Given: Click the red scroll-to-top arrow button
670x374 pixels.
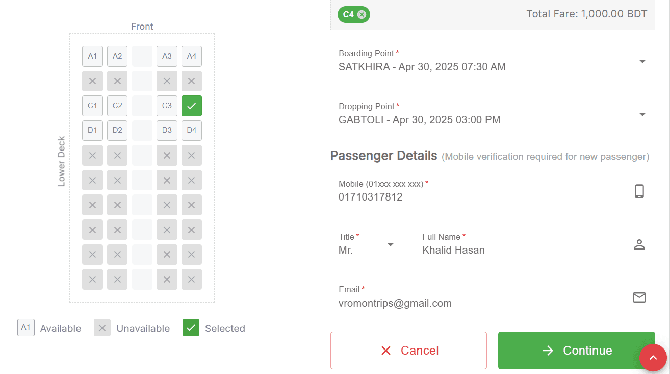Looking at the screenshot, I should tap(653, 358).
